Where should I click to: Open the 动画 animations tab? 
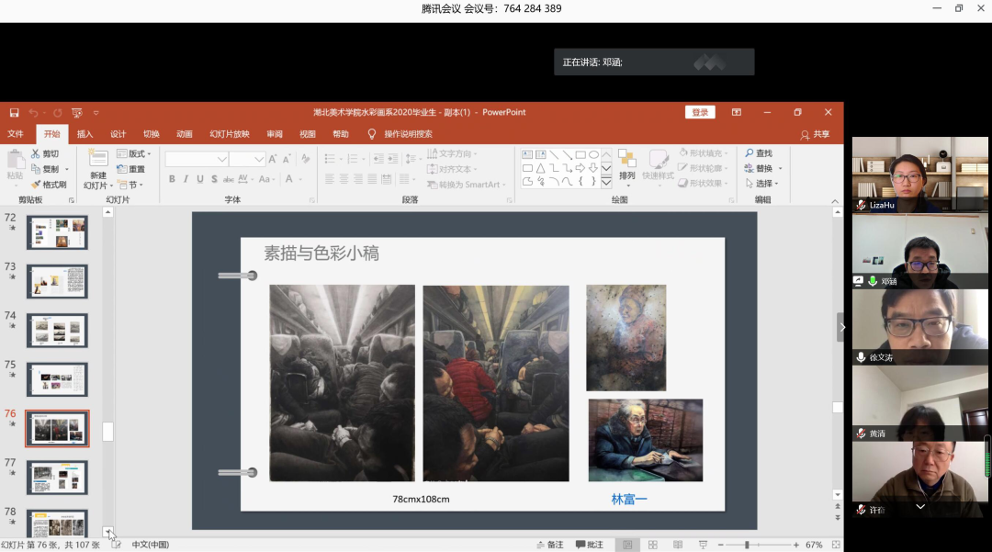[x=184, y=134]
